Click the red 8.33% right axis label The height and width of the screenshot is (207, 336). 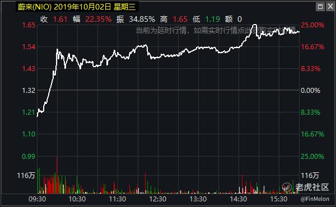click(x=310, y=69)
